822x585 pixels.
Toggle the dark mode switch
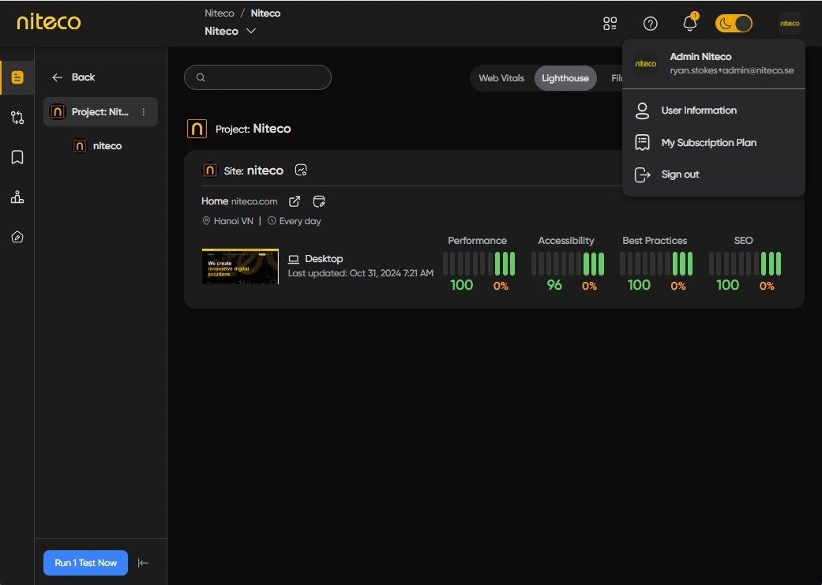coord(734,24)
